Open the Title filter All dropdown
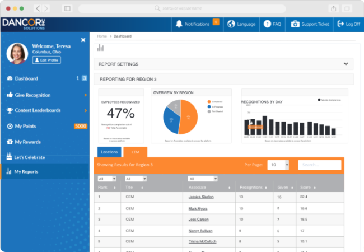This screenshot has height=252, width=364. (x=136, y=179)
